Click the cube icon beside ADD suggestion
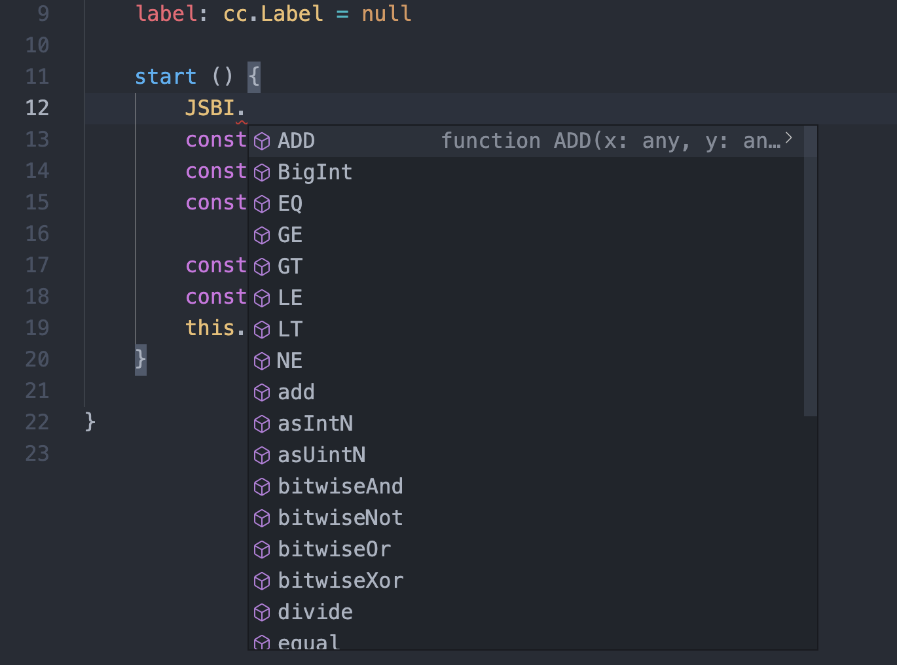Viewport: 897px width, 665px height. (262, 141)
